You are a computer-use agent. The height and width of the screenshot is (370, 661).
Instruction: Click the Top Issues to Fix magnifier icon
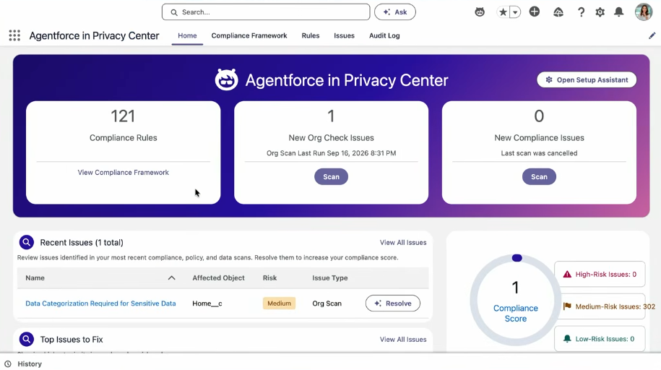click(27, 339)
